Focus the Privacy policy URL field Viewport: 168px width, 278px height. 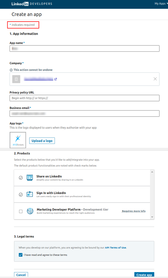coord(84,98)
